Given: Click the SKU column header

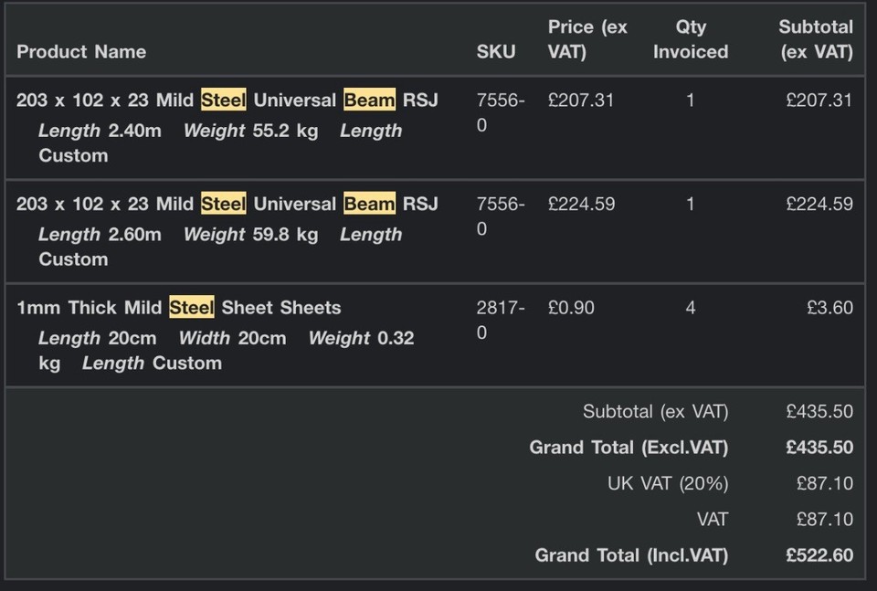Looking at the screenshot, I should coord(496,52).
